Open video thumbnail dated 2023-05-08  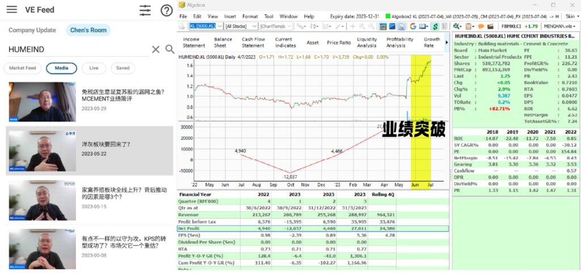(x=42, y=249)
